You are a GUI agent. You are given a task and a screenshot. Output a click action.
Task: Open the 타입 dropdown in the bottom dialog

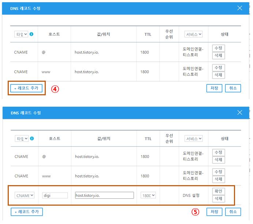[22, 139]
